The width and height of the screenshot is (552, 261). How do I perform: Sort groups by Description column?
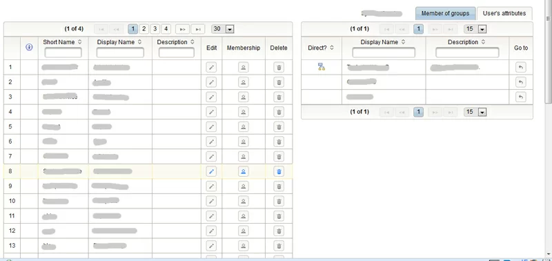[x=483, y=42]
